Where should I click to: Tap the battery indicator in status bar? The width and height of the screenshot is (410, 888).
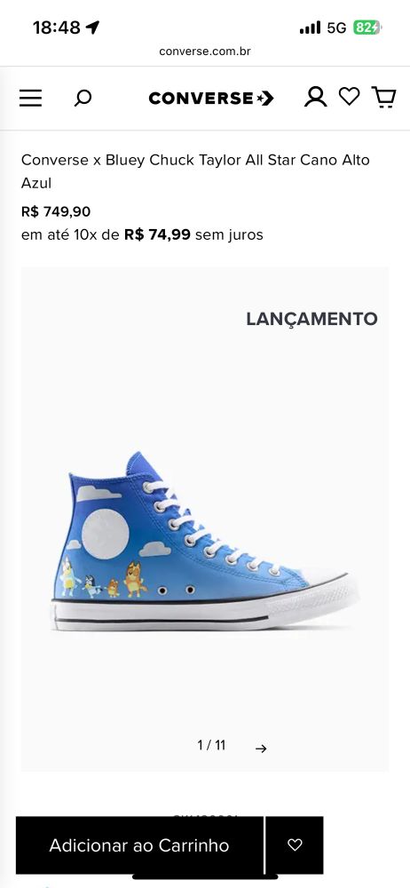368,28
